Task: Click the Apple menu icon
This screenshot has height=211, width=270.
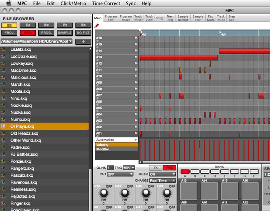Action: [8, 3]
